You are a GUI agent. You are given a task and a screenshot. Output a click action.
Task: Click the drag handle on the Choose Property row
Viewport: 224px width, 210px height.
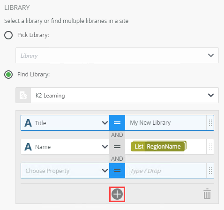(210, 171)
